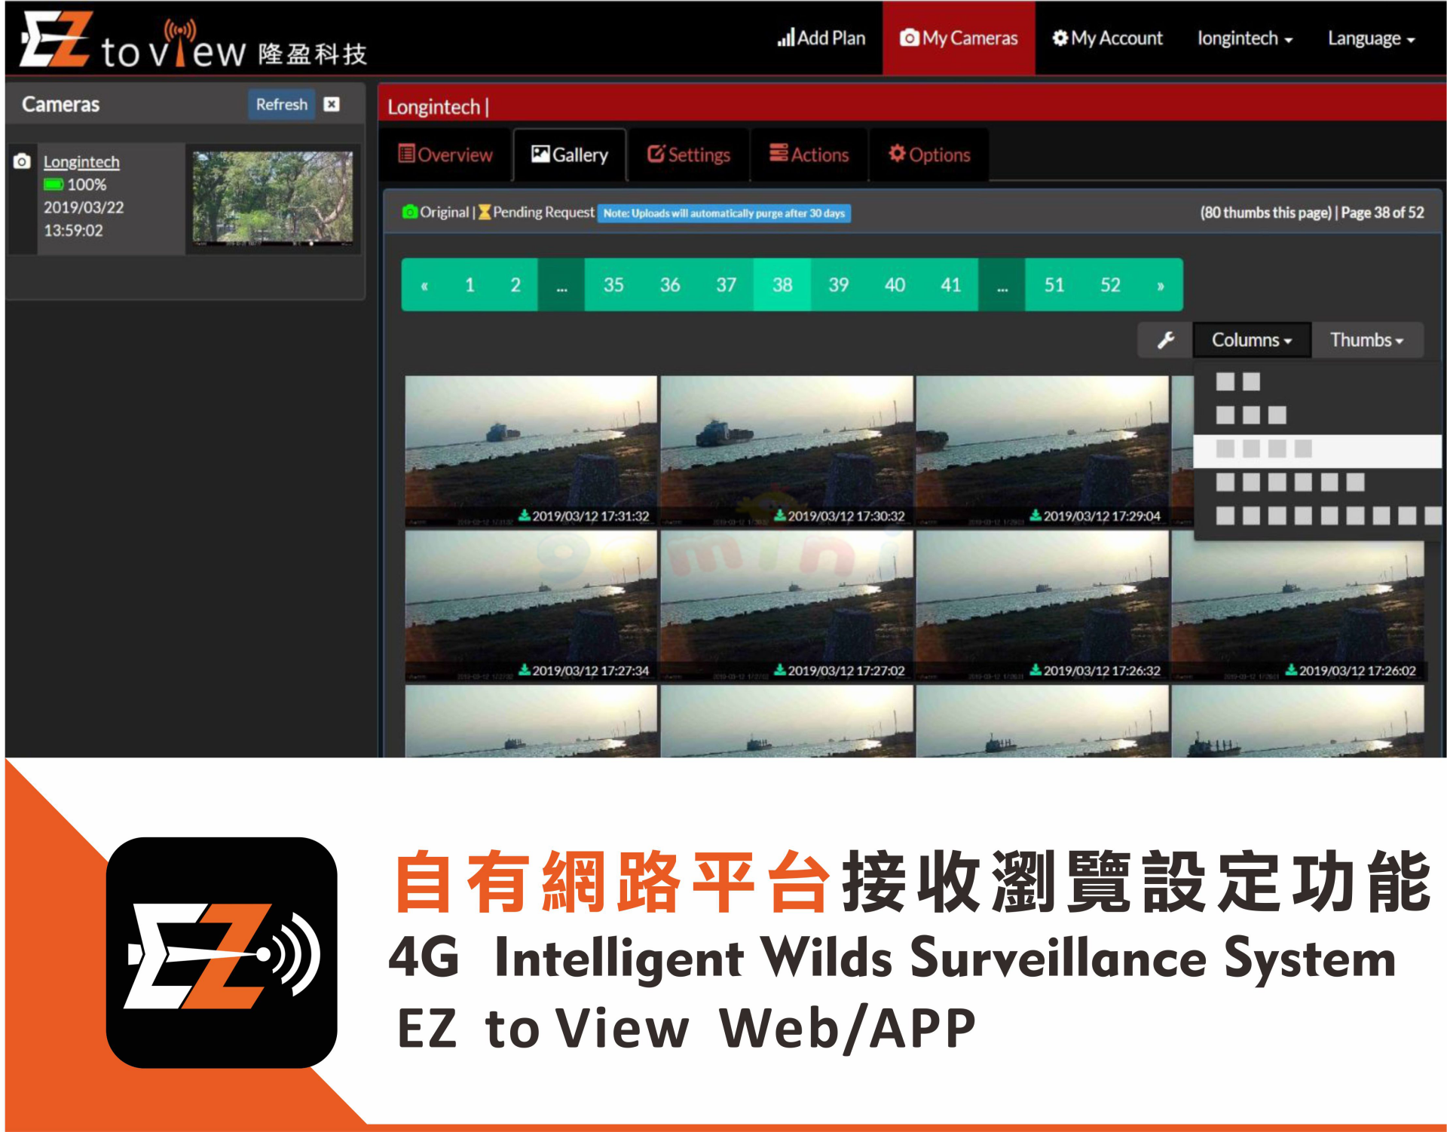Screen dimensions: 1447x1132
Task: Download the 2019/03/12 17:26:02 image
Action: click(x=1291, y=670)
